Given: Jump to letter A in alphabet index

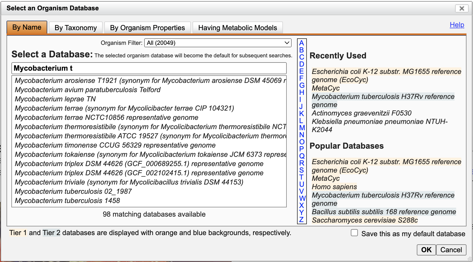Looking at the screenshot, I should [x=301, y=43].
